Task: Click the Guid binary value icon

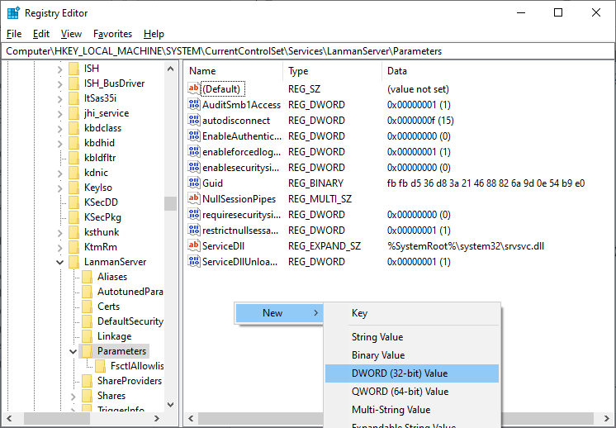Action: (x=194, y=183)
